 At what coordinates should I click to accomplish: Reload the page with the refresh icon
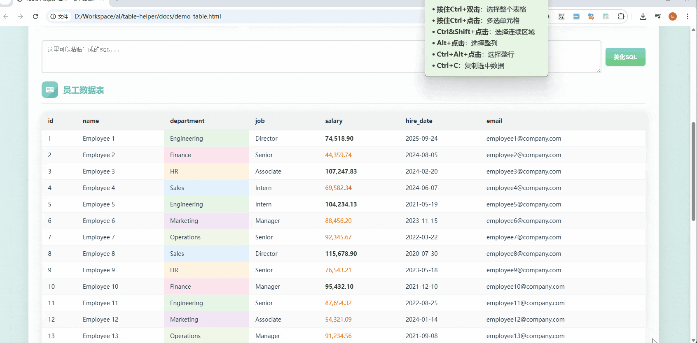coord(35,16)
